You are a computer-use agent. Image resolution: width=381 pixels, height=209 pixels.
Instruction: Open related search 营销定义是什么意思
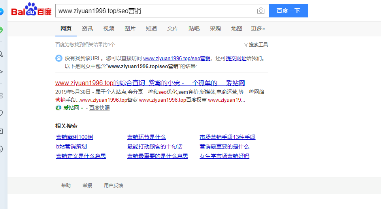click(81, 156)
